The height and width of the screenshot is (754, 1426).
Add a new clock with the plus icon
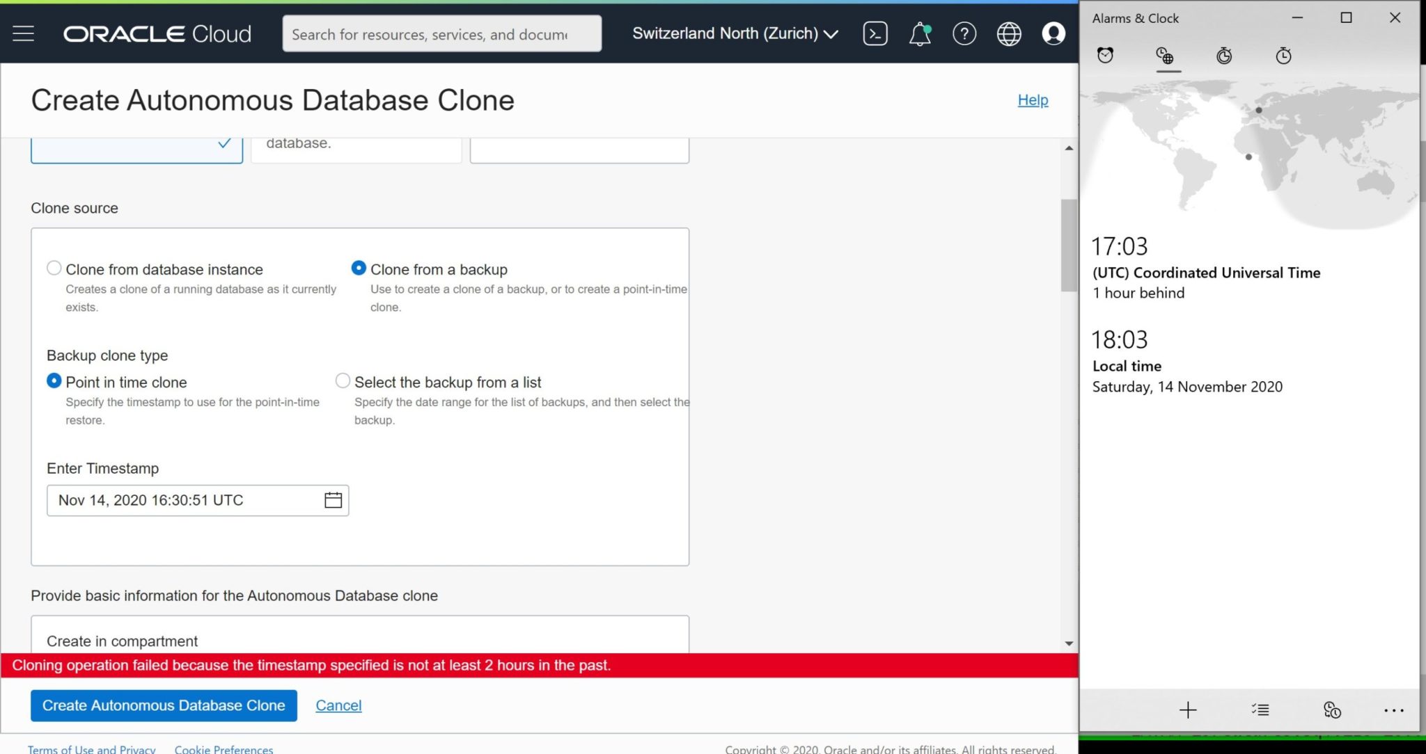click(1188, 709)
